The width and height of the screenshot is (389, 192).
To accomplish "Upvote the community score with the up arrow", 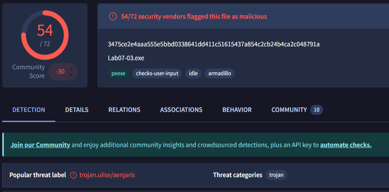I will [71, 69].
